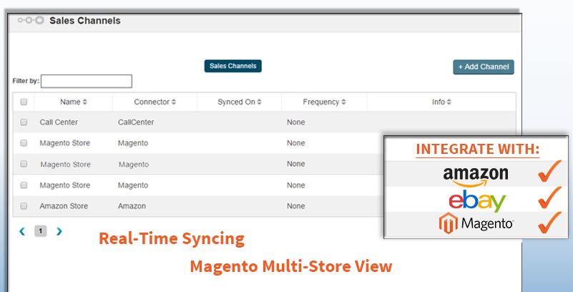573x292 pixels.
Task: Click the dark Sales Channels button
Action: coord(232,66)
